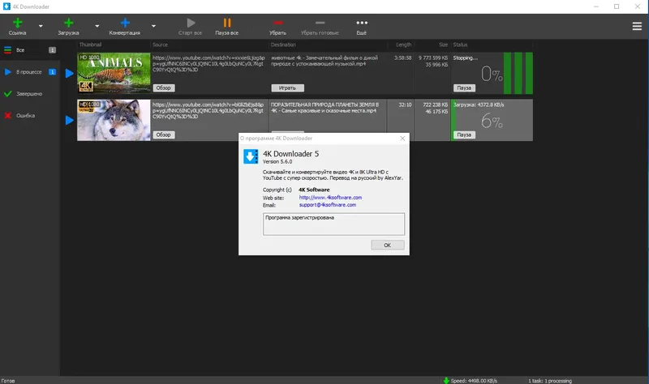Click the wolf video thumbnail

point(114,120)
